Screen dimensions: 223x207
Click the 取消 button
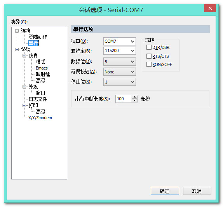click(197, 191)
